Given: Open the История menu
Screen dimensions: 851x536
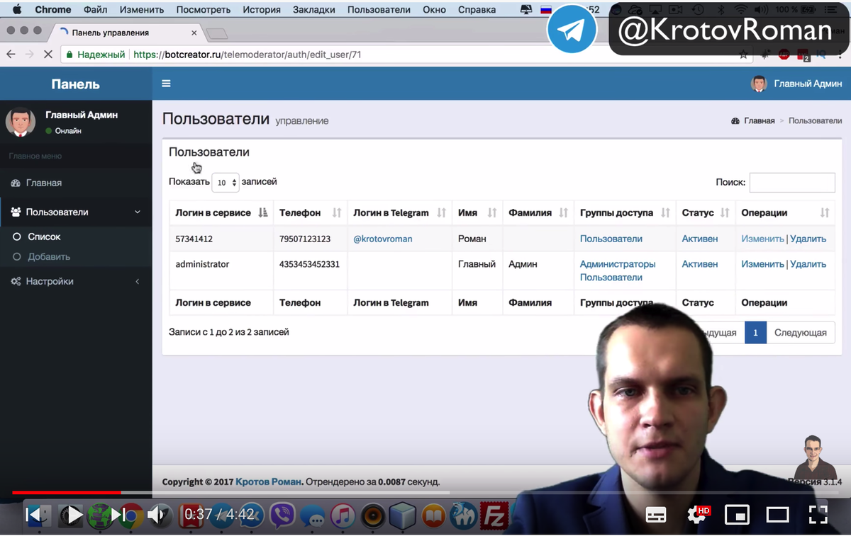Looking at the screenshot, I should point(262,10).
